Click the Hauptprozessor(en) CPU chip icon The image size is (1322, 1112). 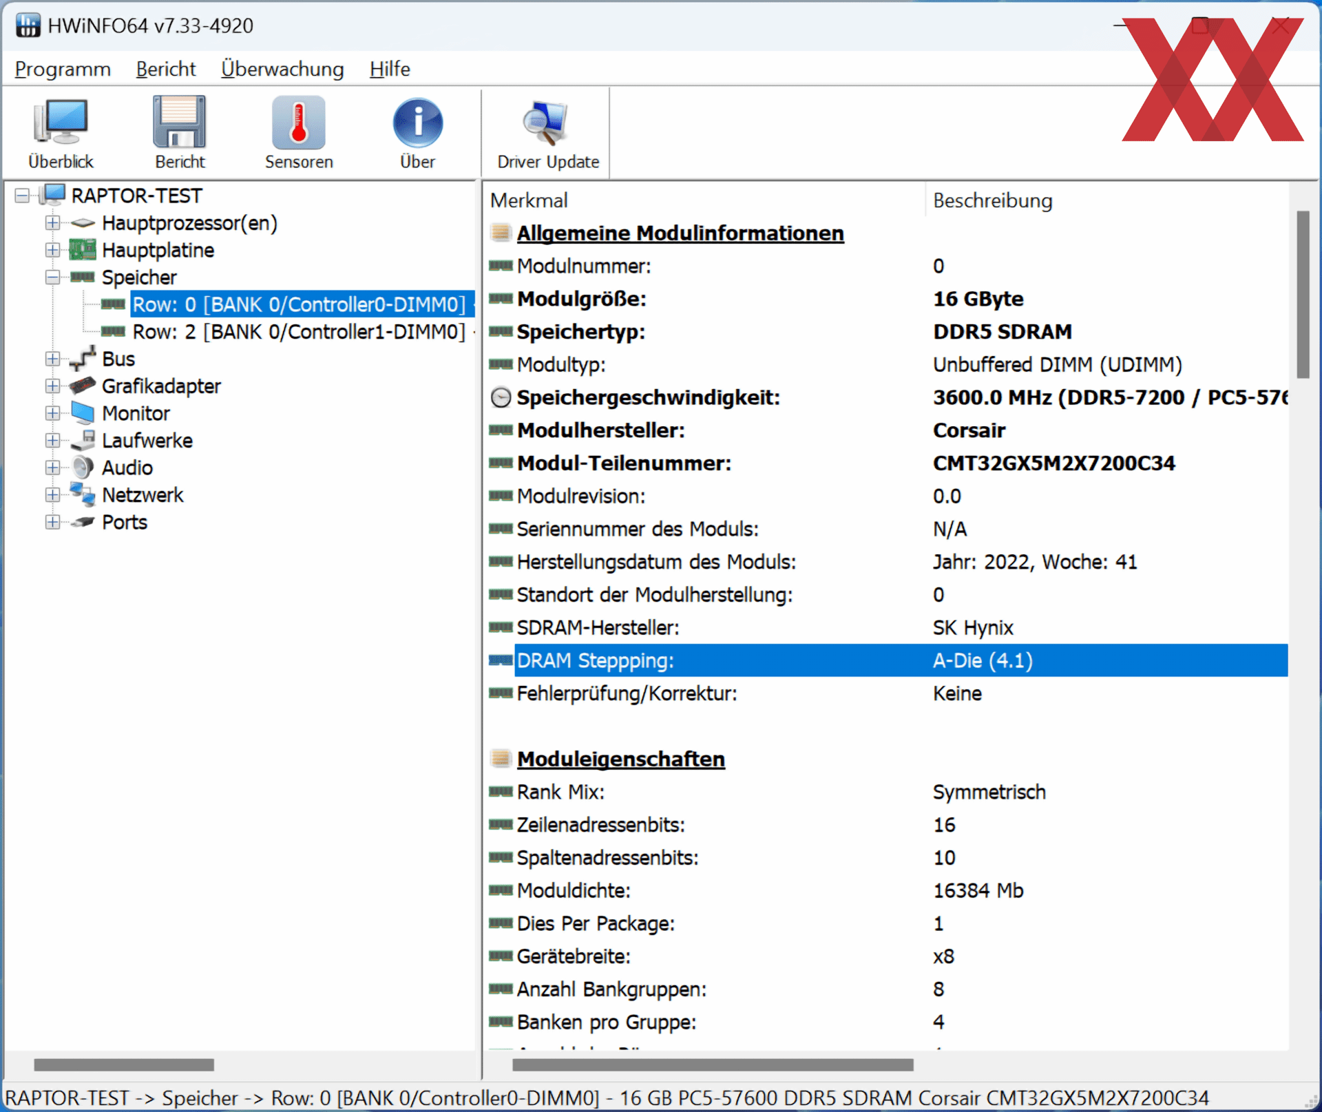pos(83,223)
